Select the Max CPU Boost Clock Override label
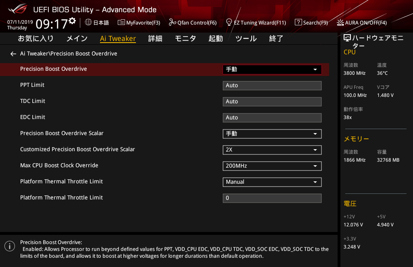Image resolution: width=413 pixels, height=267 pixels. [x=59, y=165]
